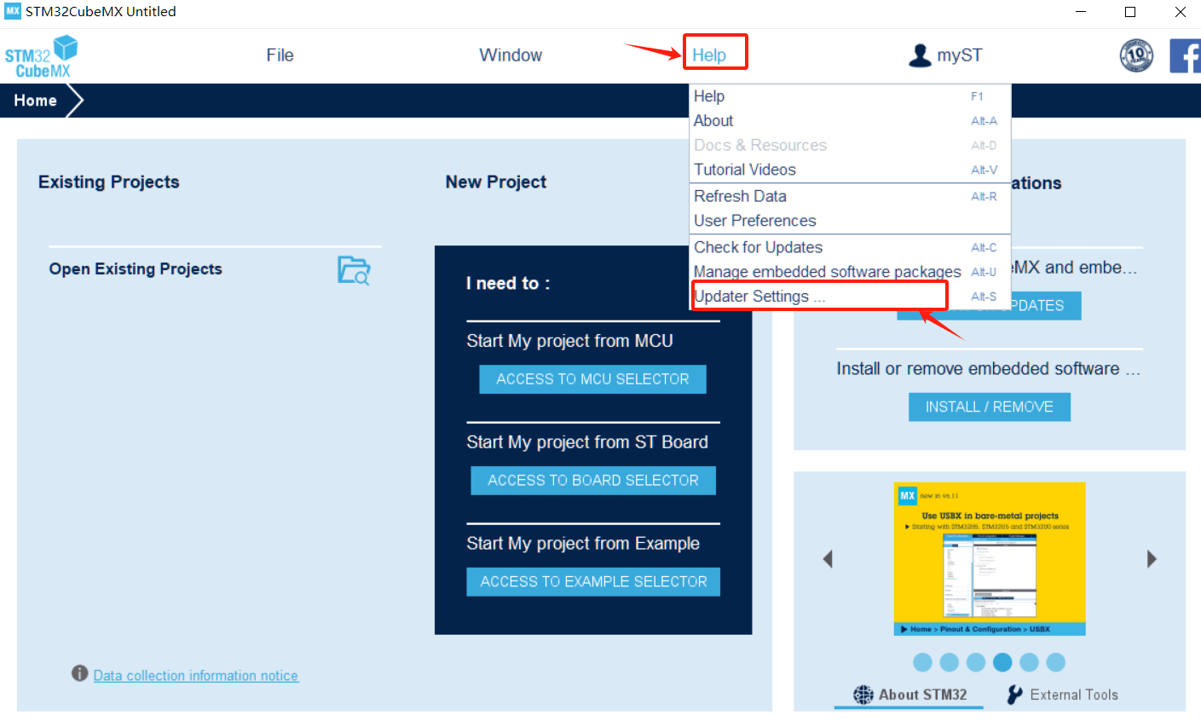The image size is (1201, 721).
Task: Show next slide in carousel
Action: [1152, 559]
